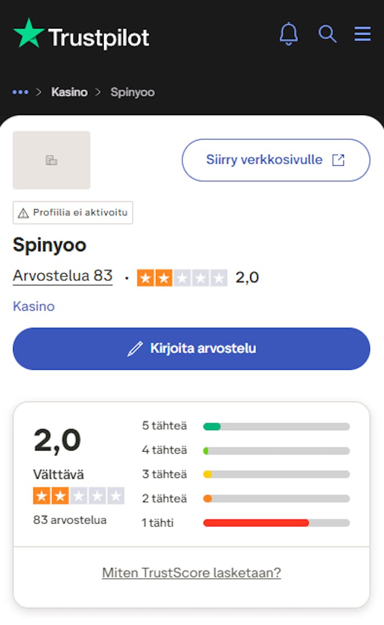Open the hamburger navigation menu
This screenshot has height=625, width=384.
(362, 34)
